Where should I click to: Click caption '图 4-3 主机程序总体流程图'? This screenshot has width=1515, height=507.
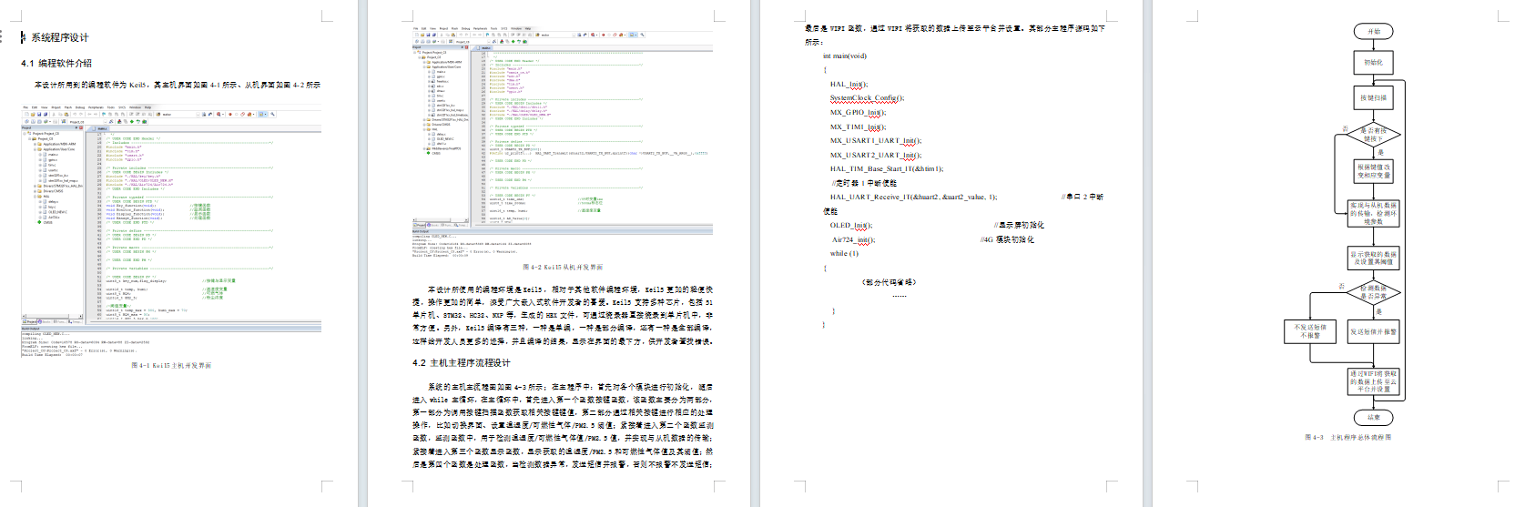coord(1347,438)
